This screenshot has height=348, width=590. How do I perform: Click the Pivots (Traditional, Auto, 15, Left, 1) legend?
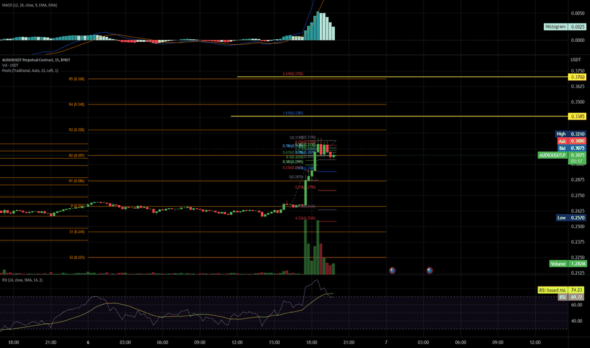30,70
